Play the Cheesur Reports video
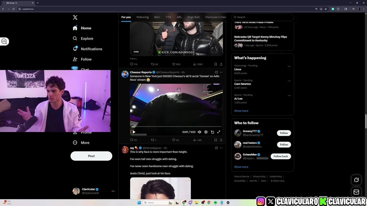Viewport: 367px width, 206px height. click(x=134, y=132)
